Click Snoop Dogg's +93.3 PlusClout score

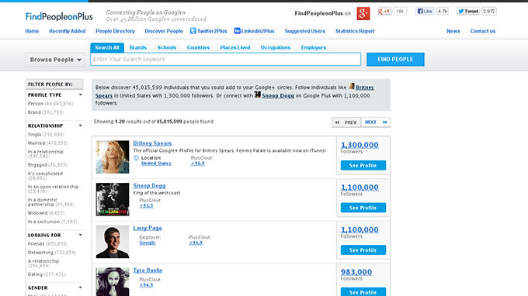[146, 205]
